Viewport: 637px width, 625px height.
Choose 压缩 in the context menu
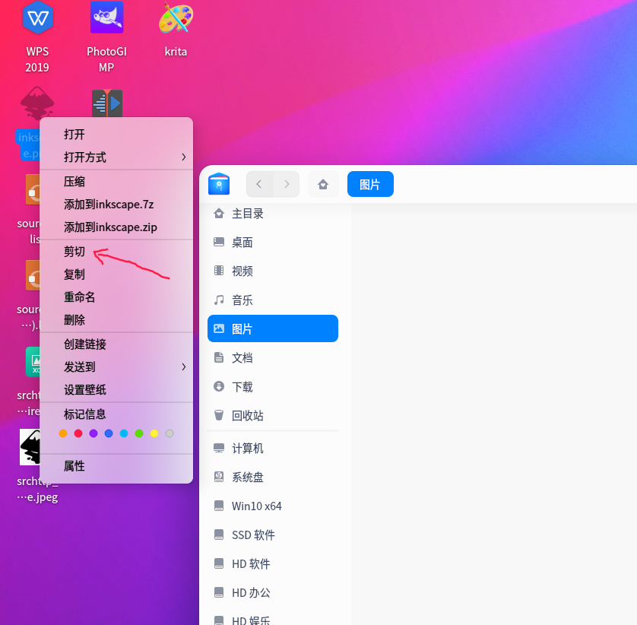coord(116,182)
